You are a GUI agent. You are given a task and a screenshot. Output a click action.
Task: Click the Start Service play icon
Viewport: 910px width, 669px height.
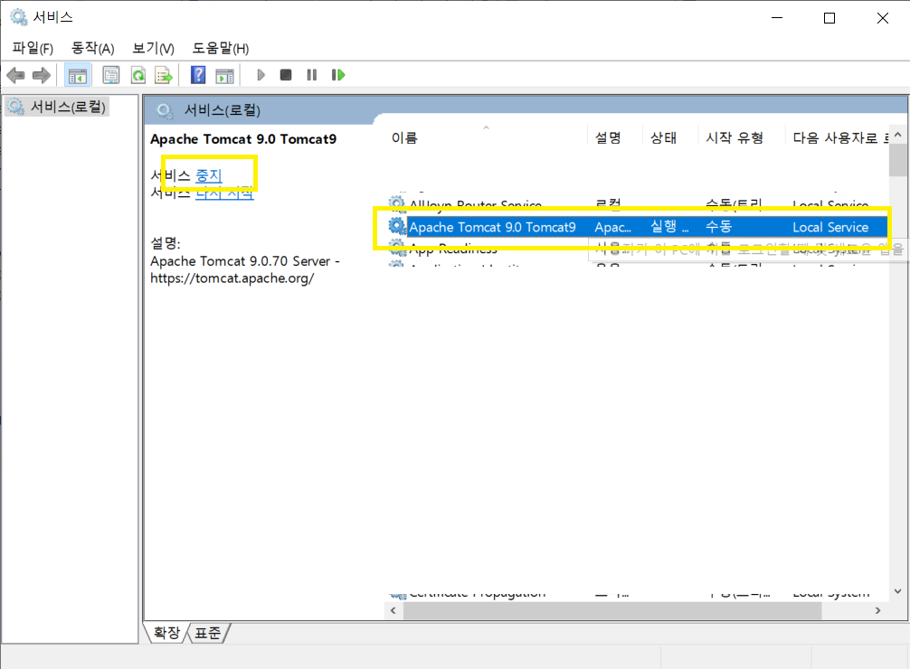pyautogui.click(x=261, y=75)
